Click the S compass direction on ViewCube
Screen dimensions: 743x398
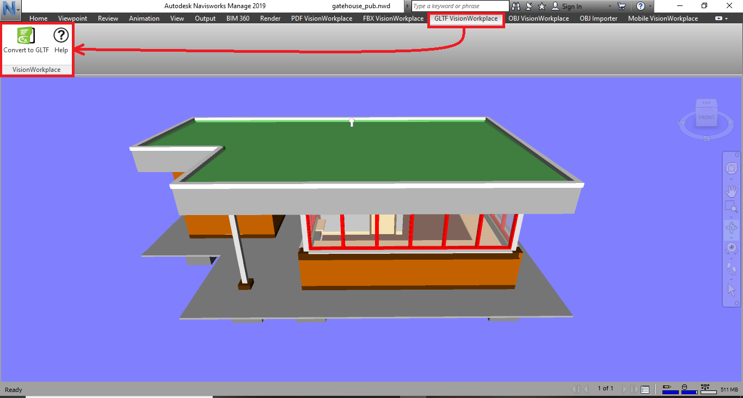coord(707,138)
